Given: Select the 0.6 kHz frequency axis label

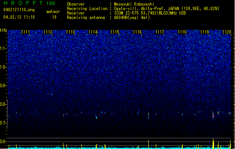Looking at the screenshot, I should [3, 142].
